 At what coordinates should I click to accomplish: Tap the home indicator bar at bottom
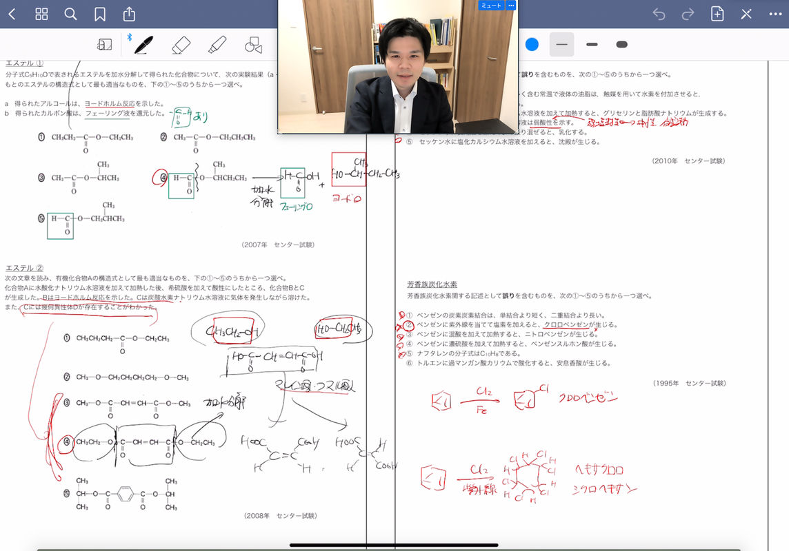[394, 545]
